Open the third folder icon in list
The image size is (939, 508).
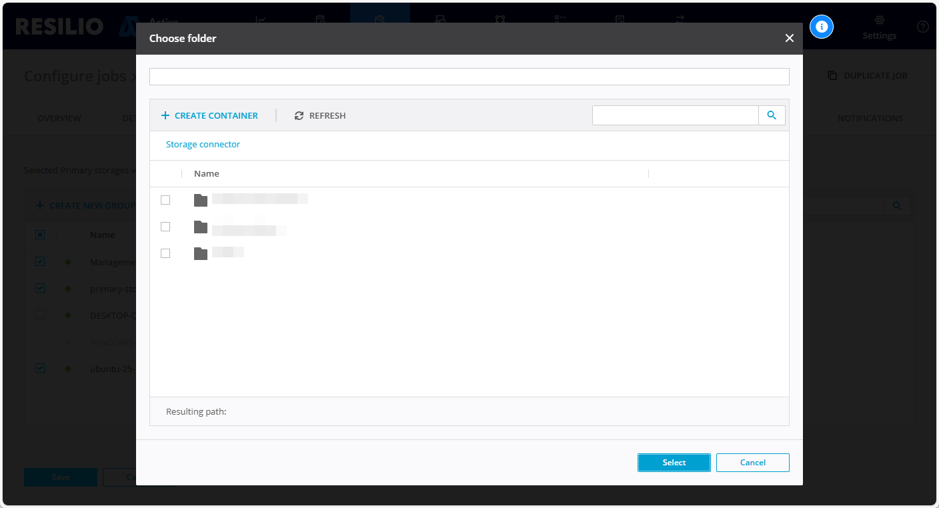pos(201,253)
